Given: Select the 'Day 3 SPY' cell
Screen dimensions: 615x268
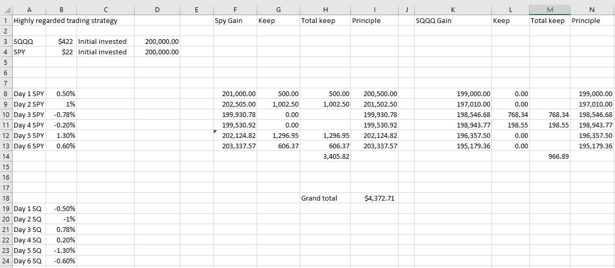Looking at the screenshot, I should (x=29, y=114).
